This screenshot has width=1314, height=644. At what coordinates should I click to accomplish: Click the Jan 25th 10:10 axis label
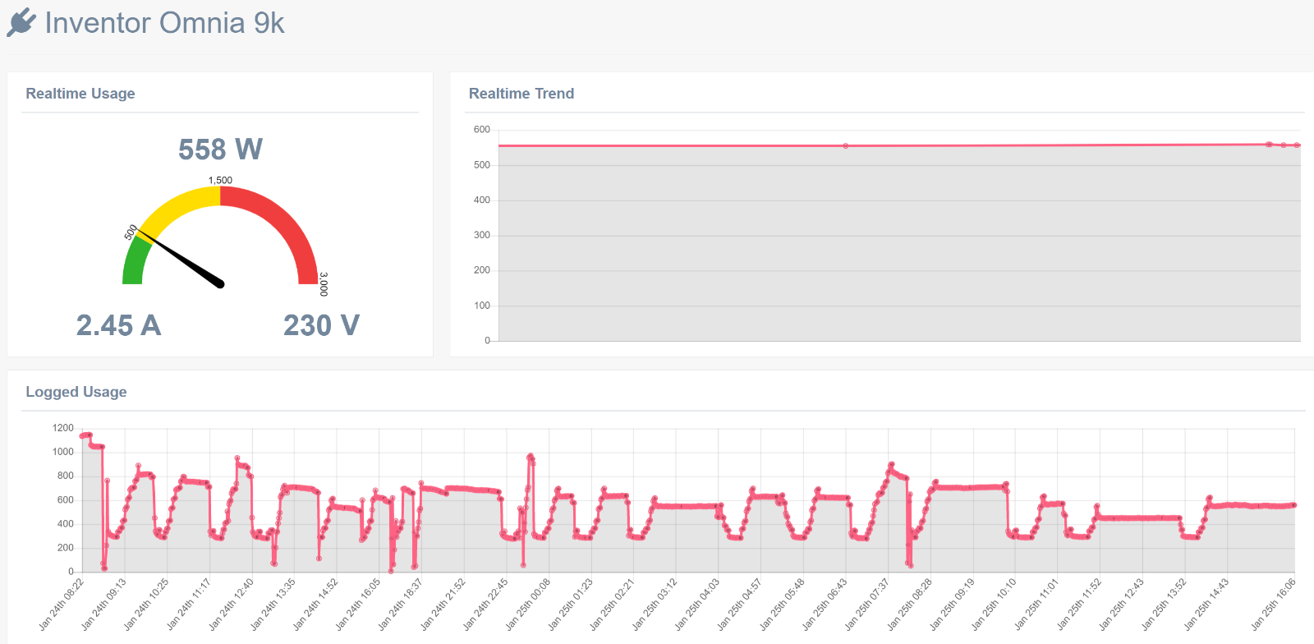(995, 604)
